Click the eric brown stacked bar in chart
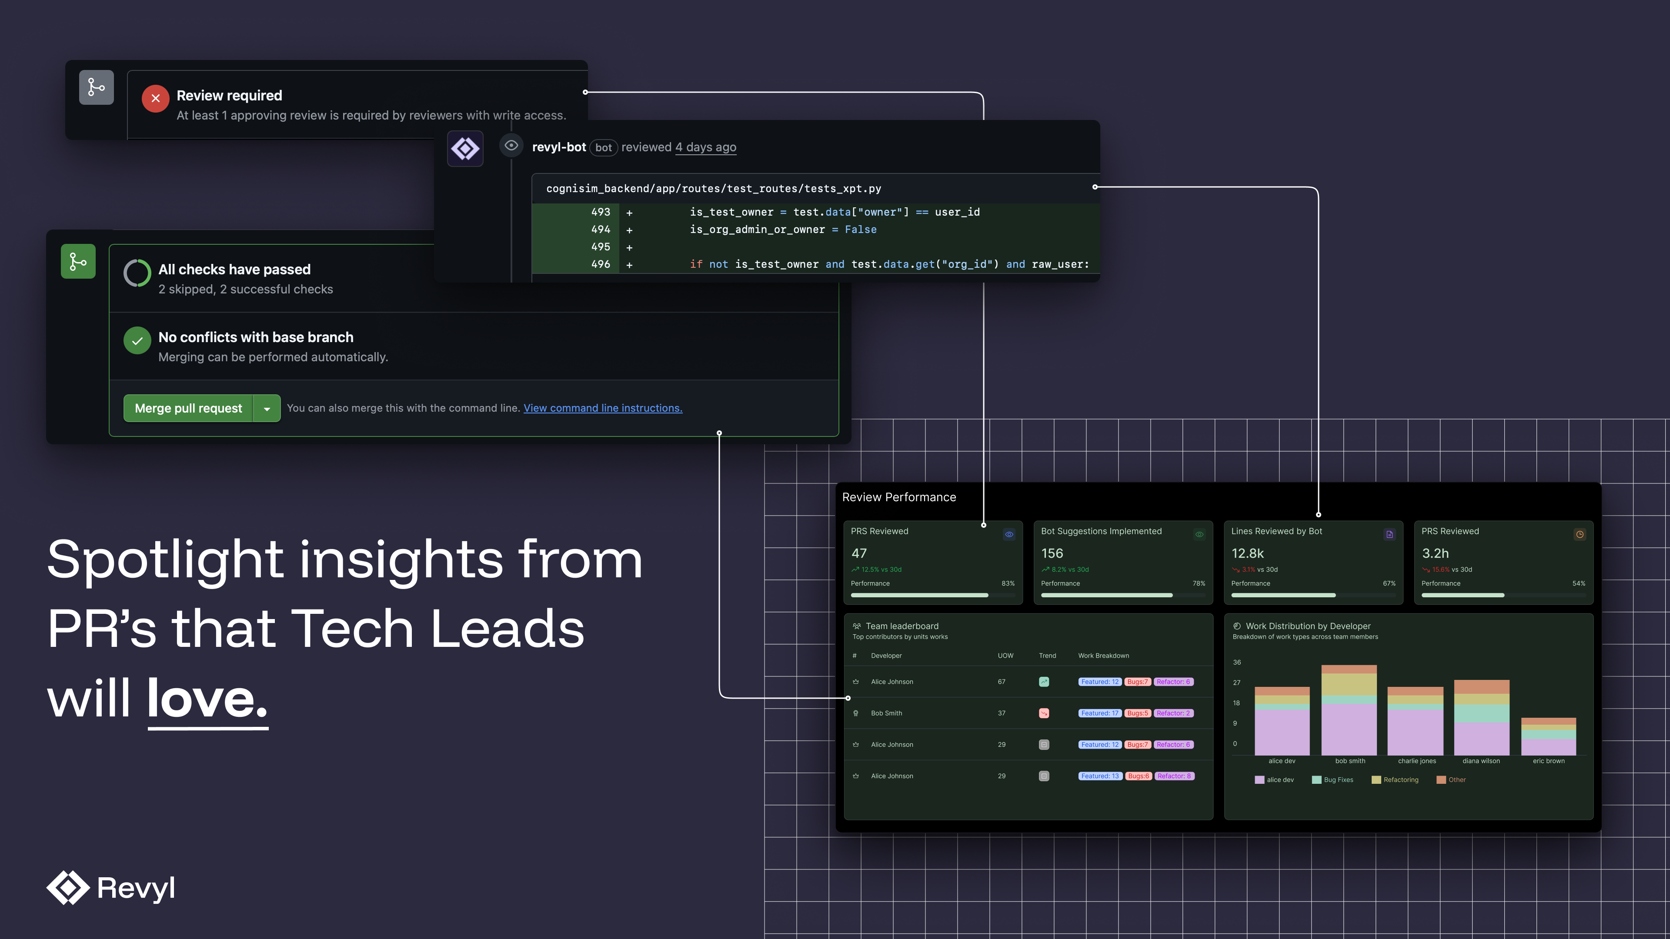The image size is (1670, 939). click(1549, 736)
